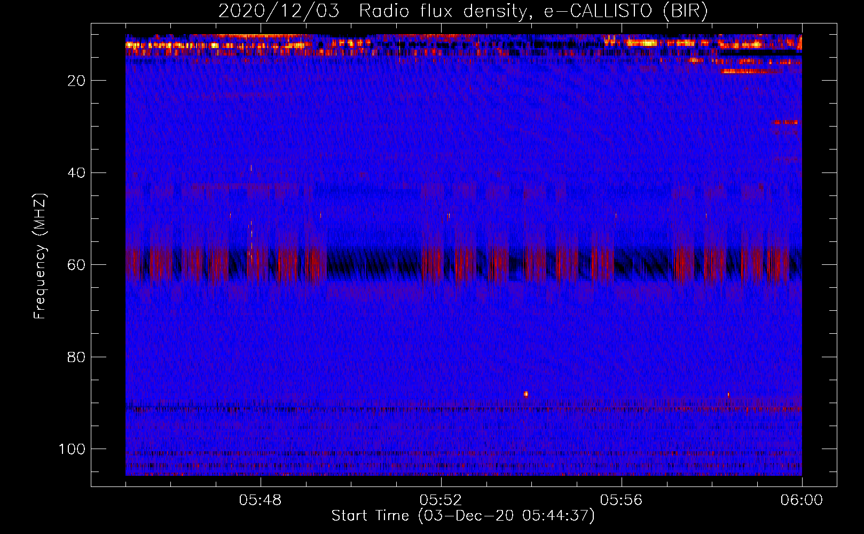Click the "05:52" time tick label

[441, 500]
